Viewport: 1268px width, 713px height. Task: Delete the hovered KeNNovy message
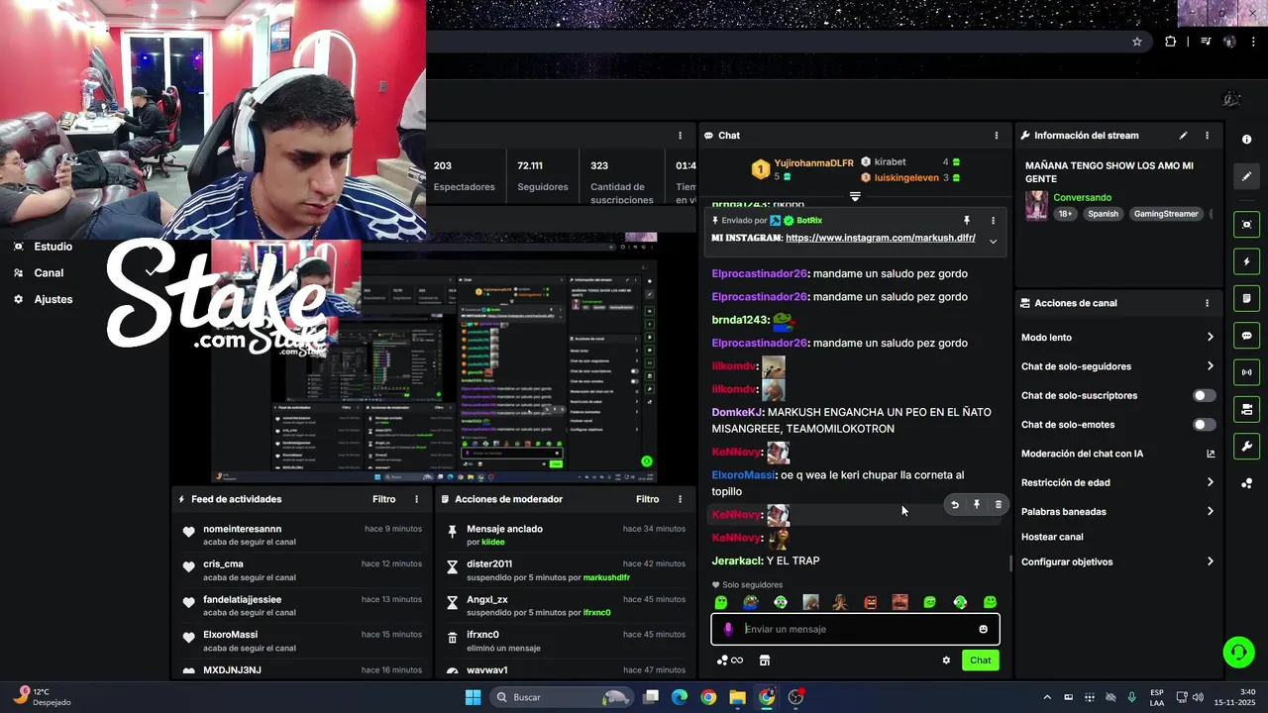(x=998, y=505)
